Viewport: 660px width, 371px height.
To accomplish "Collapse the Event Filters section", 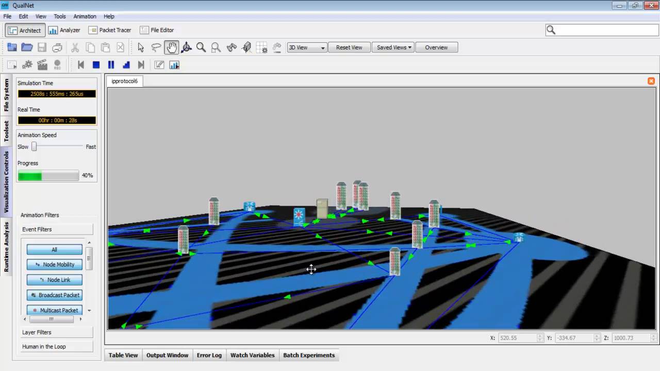I will click(57, 229).
